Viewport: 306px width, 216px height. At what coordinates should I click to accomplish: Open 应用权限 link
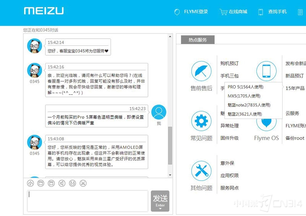(x=229, y=176)
